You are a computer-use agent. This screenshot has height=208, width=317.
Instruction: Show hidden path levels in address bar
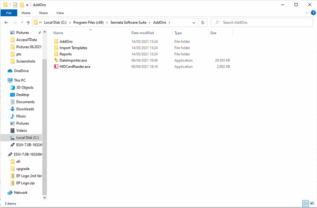point(41,23)
